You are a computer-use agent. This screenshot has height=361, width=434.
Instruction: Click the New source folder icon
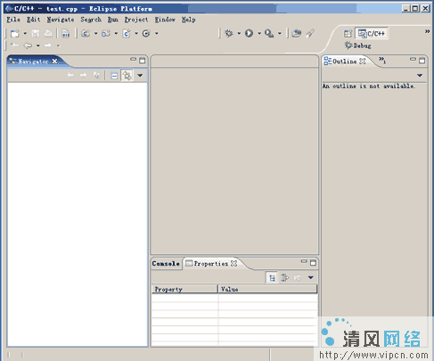[106, 34]
